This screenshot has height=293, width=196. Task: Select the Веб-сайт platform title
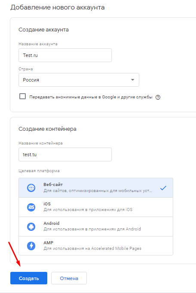coord(53,185)
